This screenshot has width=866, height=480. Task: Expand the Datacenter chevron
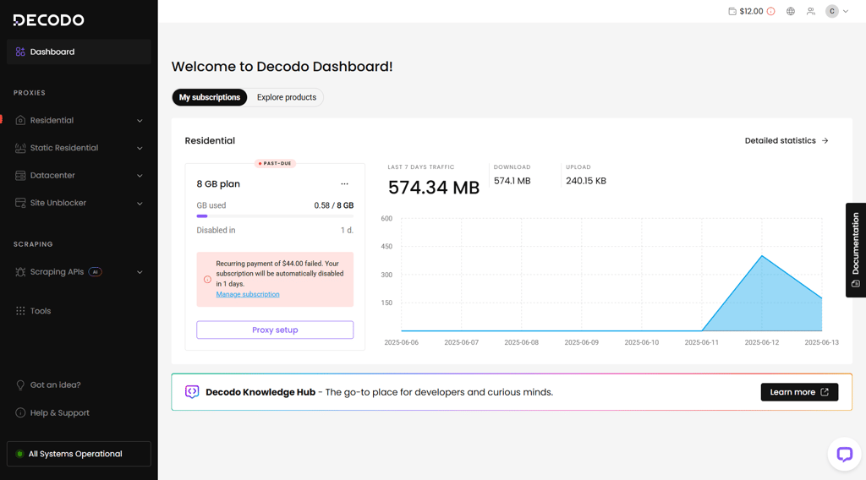pyautogui.click(x=140, y=176)
